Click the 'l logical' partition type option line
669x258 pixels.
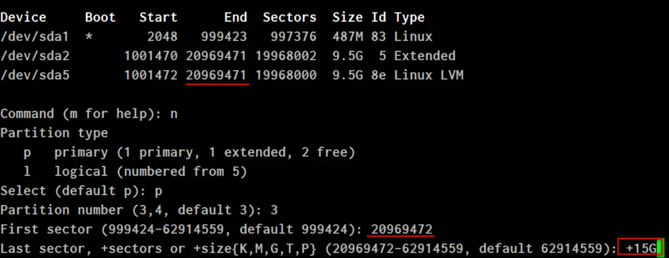(x=135, y=172)
